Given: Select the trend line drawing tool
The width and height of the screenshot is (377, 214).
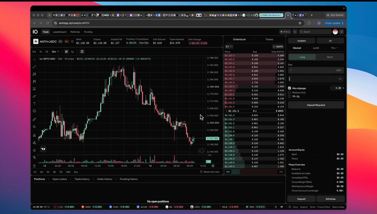Looking at the screenshot, I should (34, 67).
